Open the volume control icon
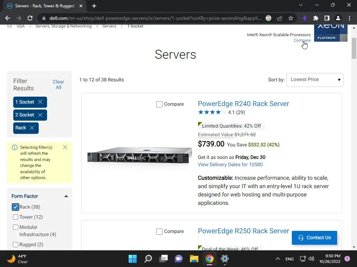 point(311,259)
